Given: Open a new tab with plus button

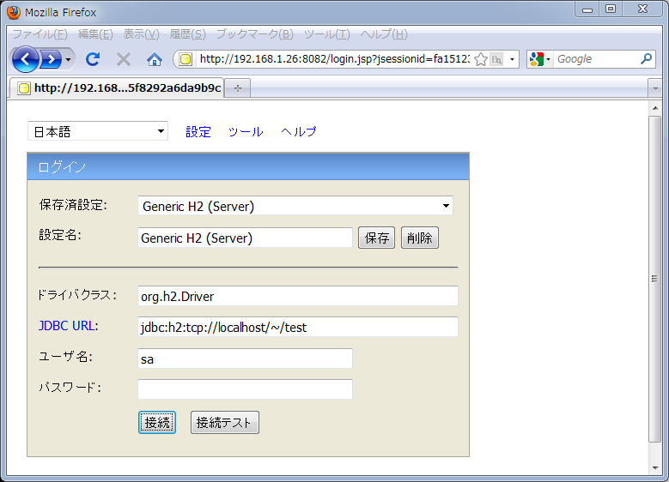Looking at the screenshot, I should pos(238,87).
